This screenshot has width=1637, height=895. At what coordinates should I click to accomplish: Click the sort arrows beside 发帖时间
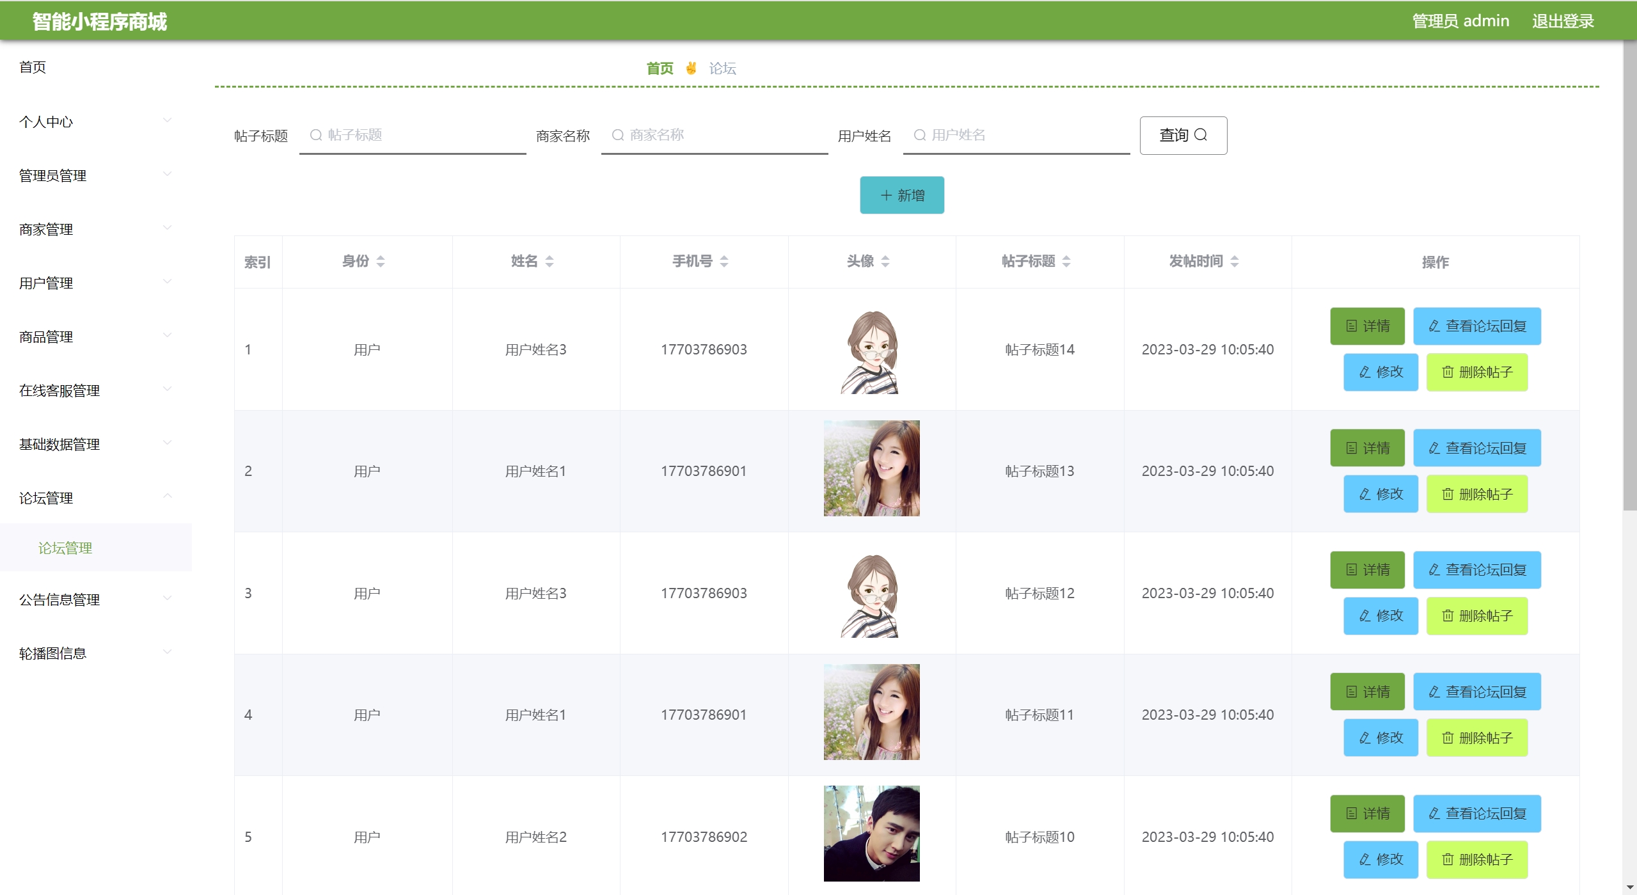[1235, 262]
